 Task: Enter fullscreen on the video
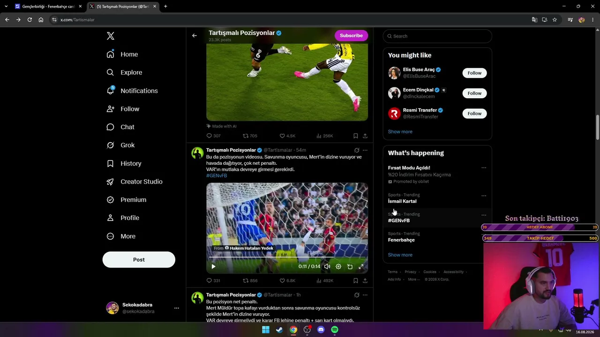tap(361, 267)
